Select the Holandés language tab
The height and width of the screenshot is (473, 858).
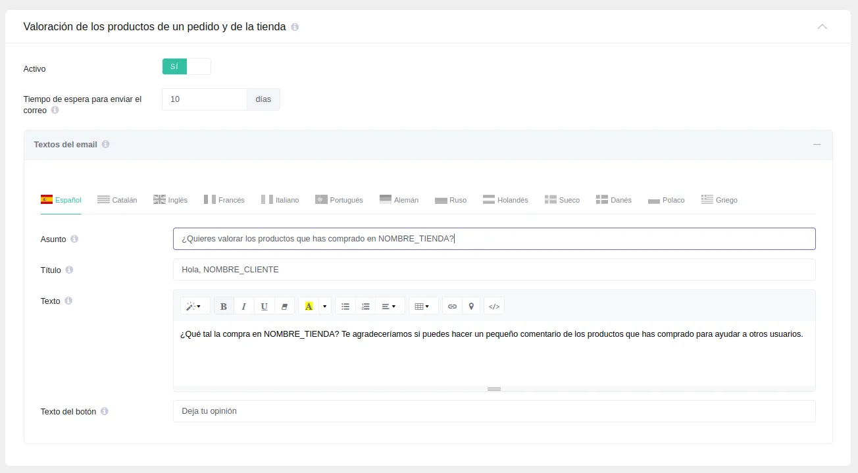pyautogui.click(x=505, y=200)
